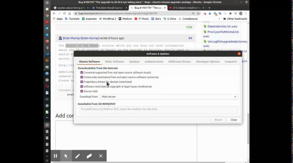Click the red extension icon in the toolbar
Image resolution: width=293 pixels, height=163 pixels.
click(205, 14)
